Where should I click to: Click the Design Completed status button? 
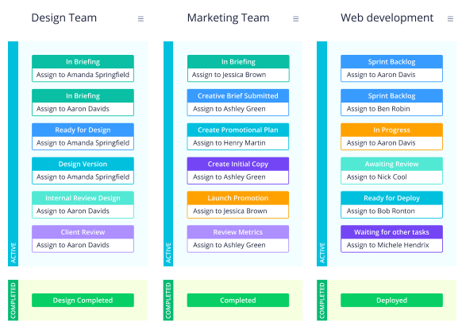click(83, 300)
